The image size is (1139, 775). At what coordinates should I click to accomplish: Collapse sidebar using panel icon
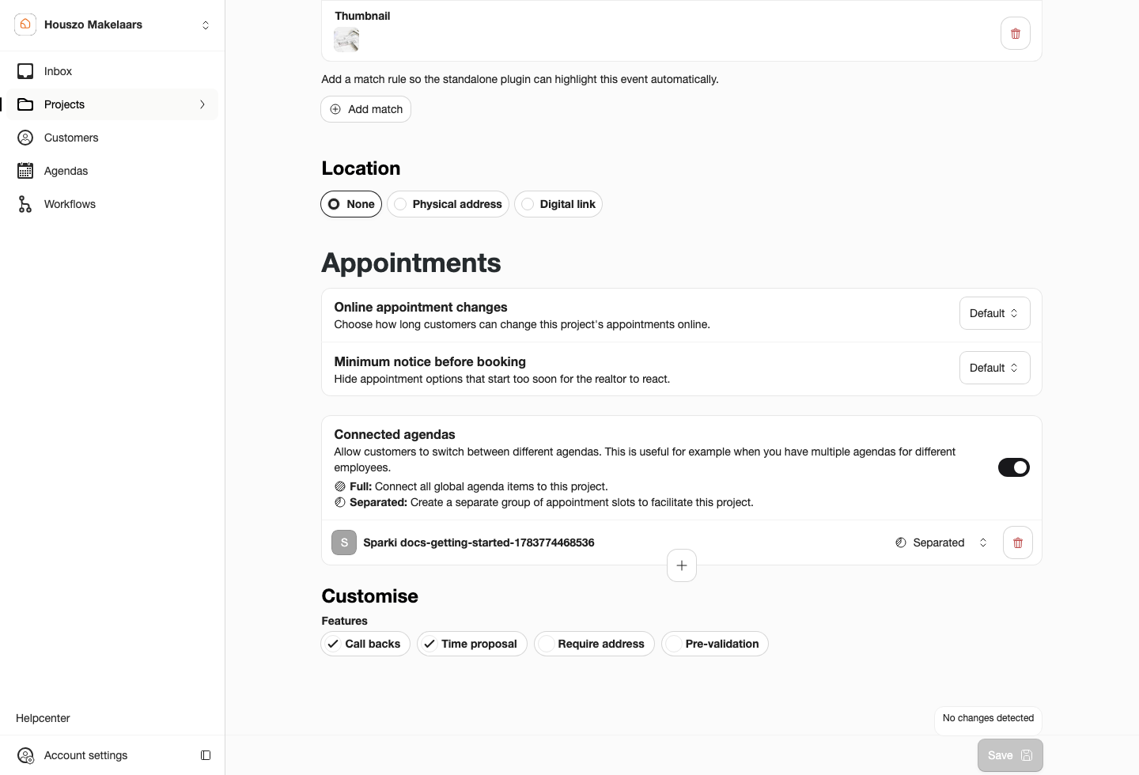point(206,755)
